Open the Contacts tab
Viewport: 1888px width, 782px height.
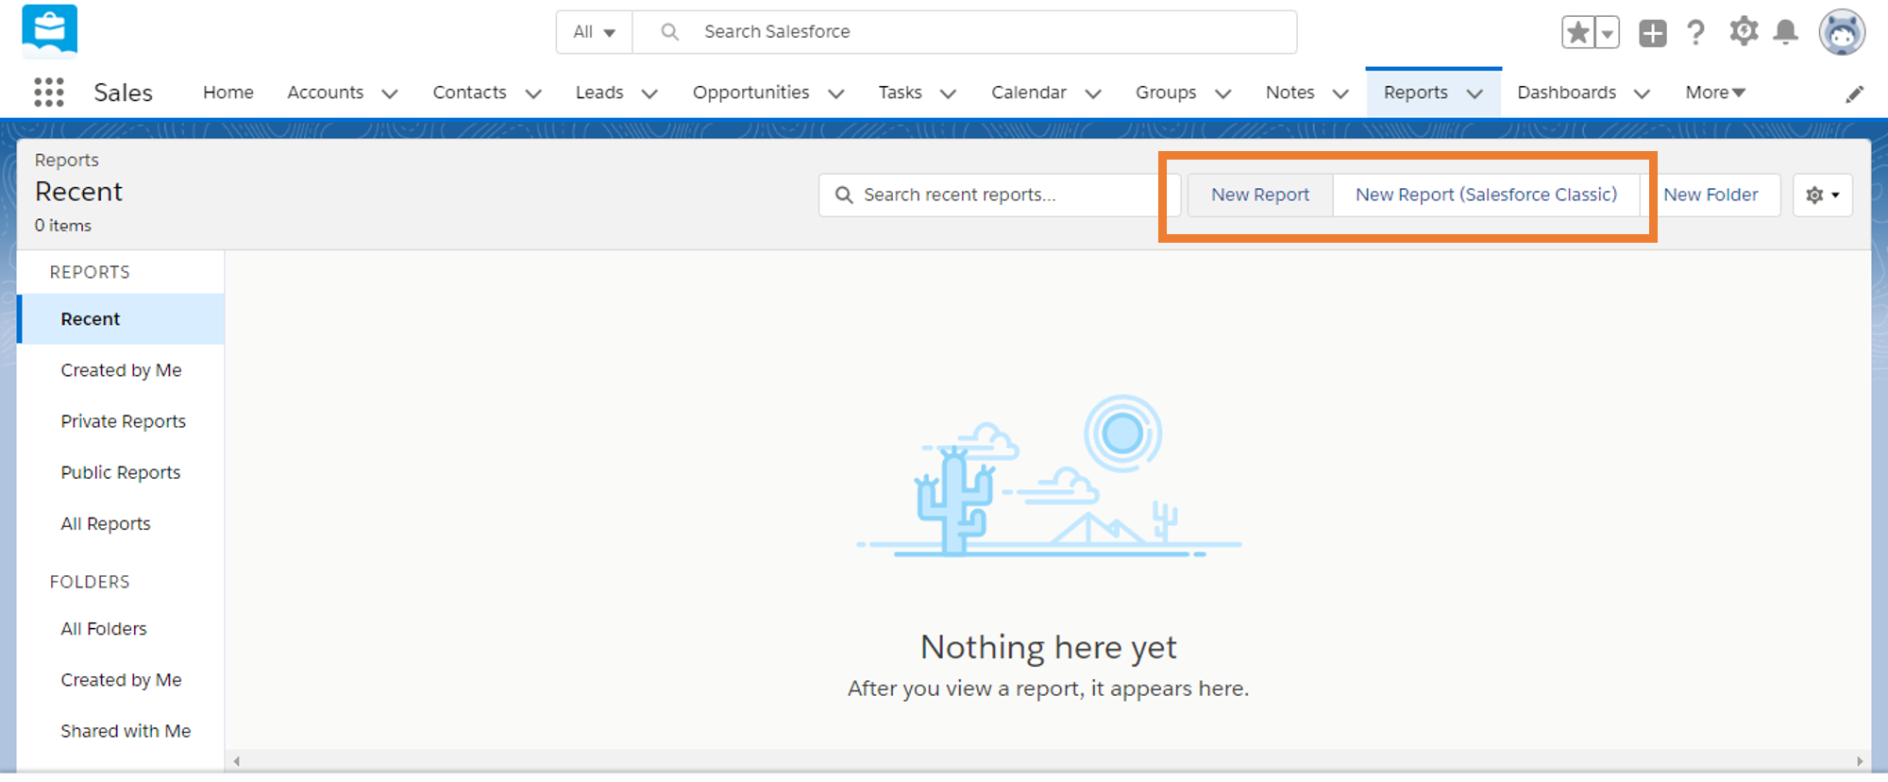469,93
